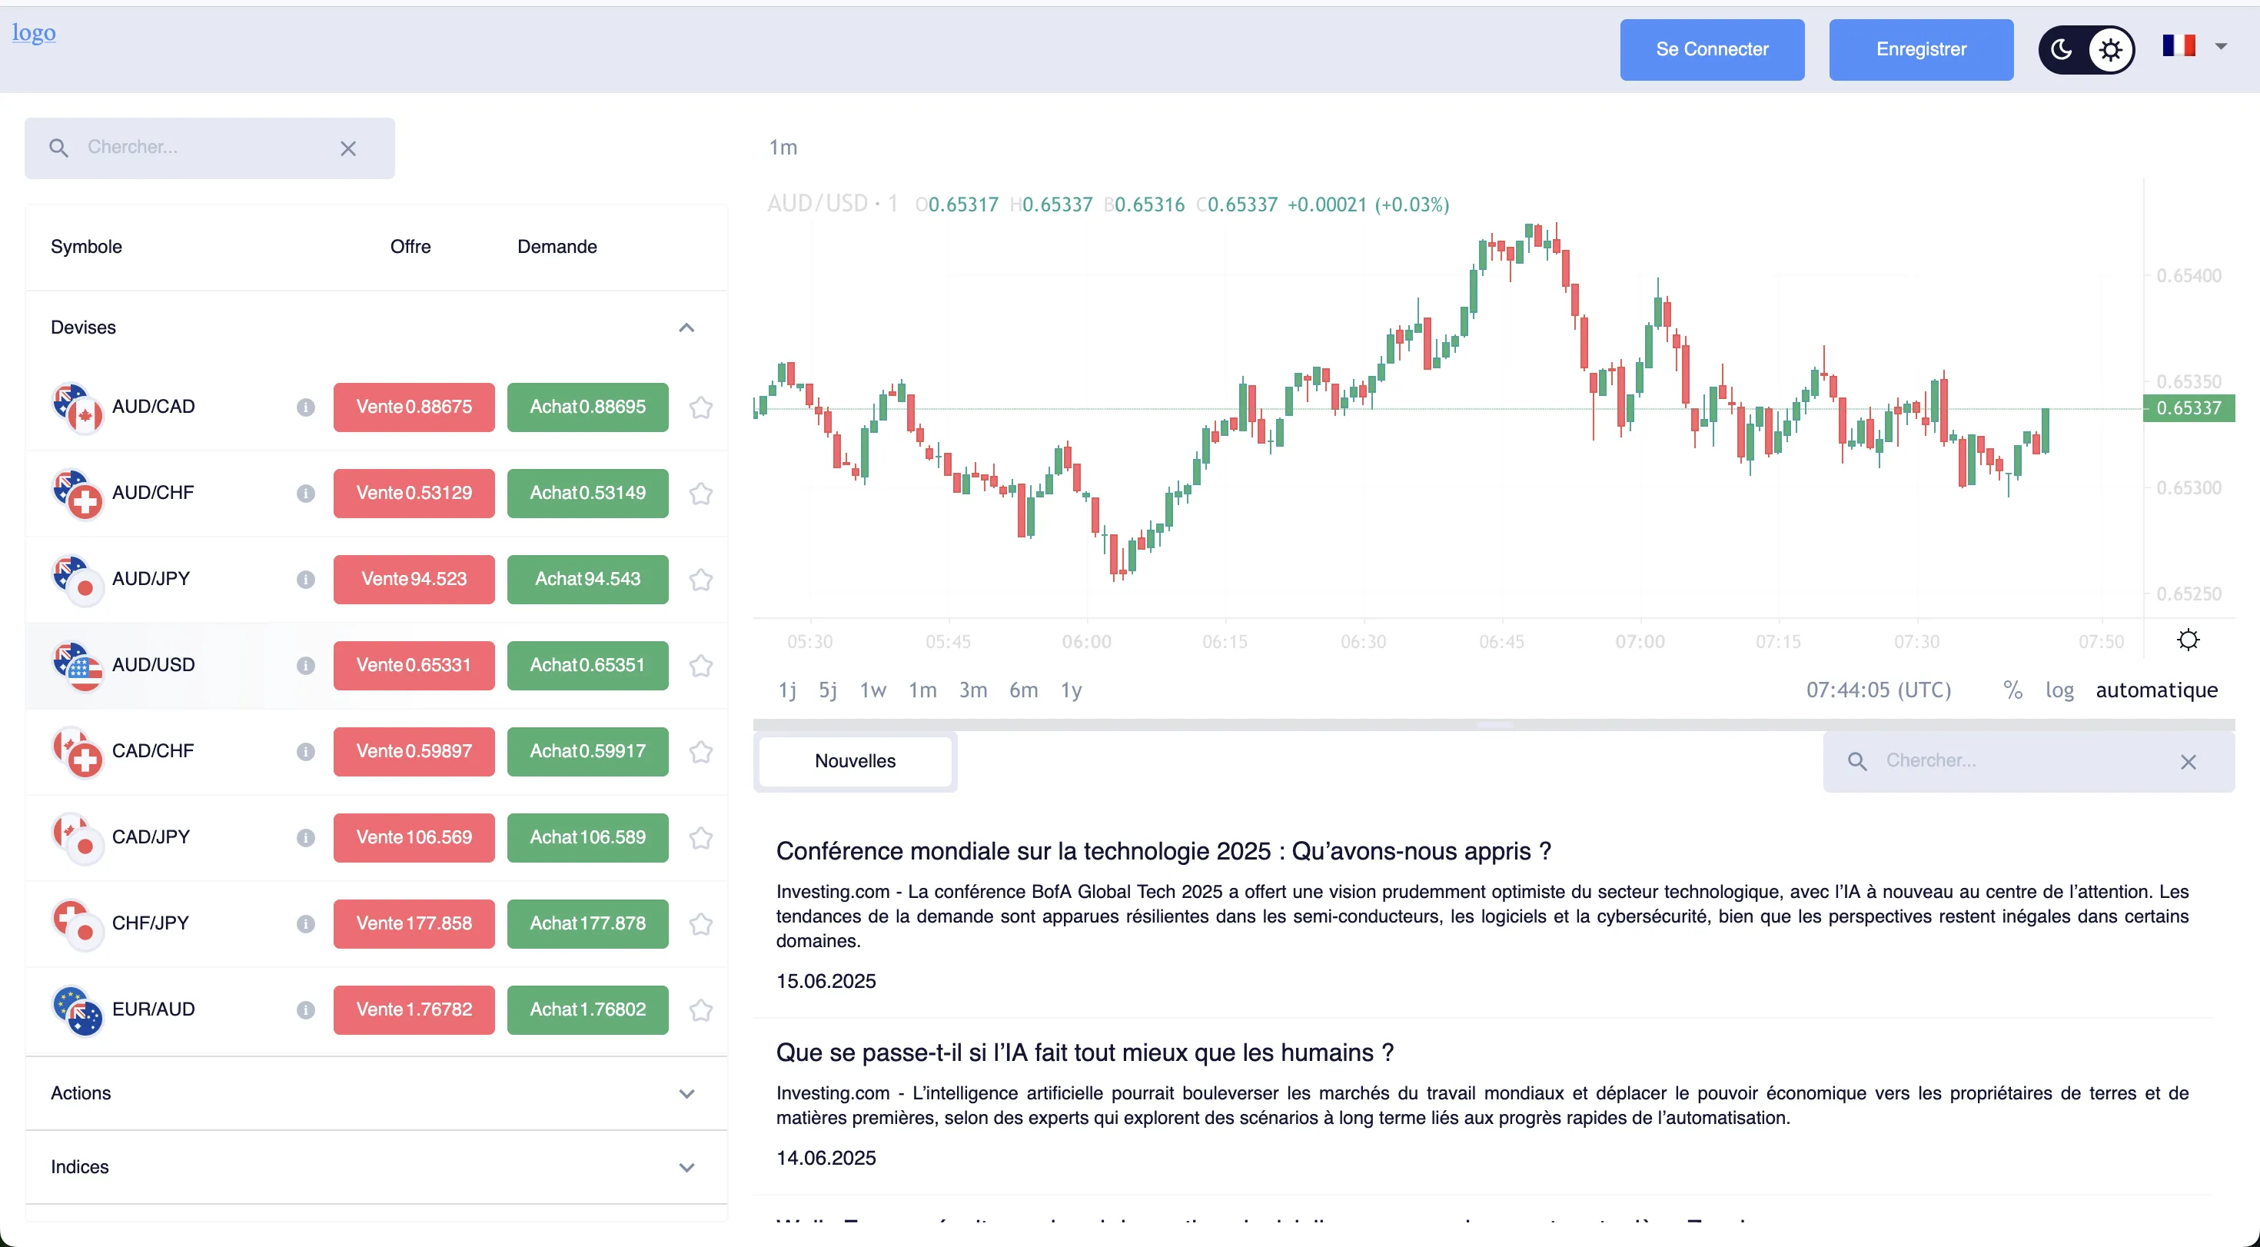Clear the news search field
The width and height of the screenshot is (2260, 1247).
2188,762
